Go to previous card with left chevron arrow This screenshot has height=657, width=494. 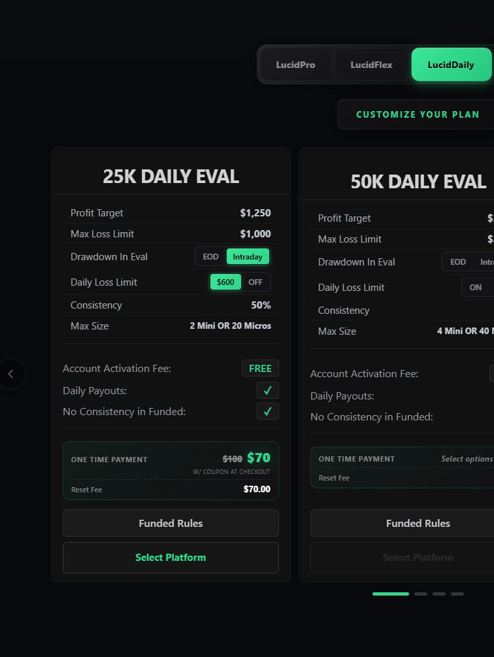(11, 374)
